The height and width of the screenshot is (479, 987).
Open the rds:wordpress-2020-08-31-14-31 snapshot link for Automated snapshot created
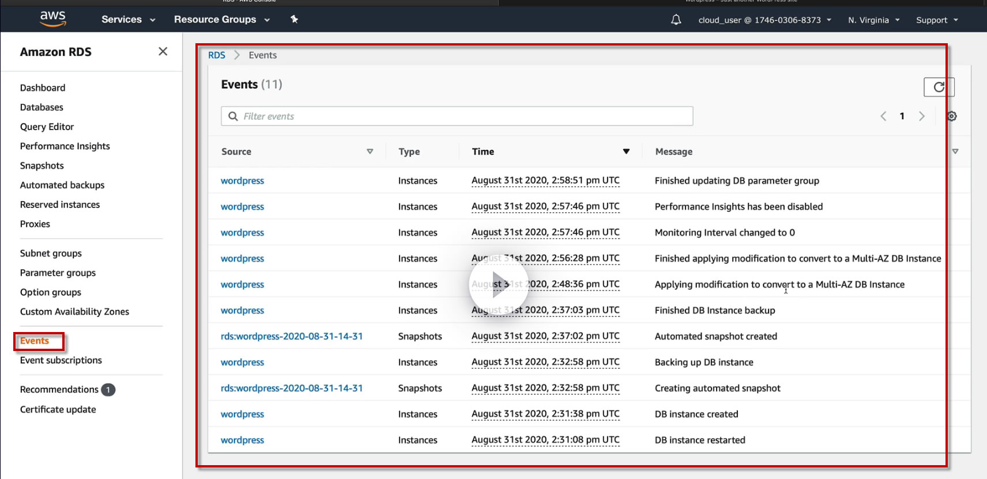click(x=292, y=337)
